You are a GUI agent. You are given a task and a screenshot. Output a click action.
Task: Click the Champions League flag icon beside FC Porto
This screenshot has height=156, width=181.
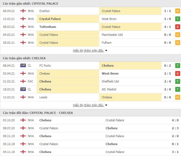[x=23, y=66]
